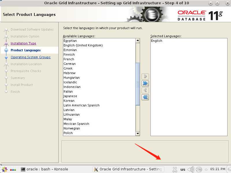Click the Available Languages scroll-down arrow
The height and width of the screenshot is (173, 231).
[138, 133]
